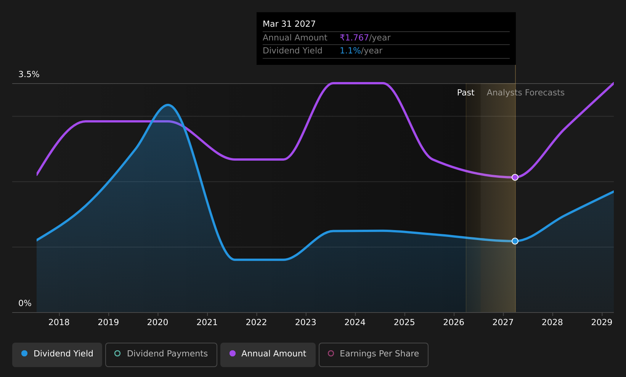Click the 2021 x-axis year label
The image size is (626, 377).
(207, 322)
